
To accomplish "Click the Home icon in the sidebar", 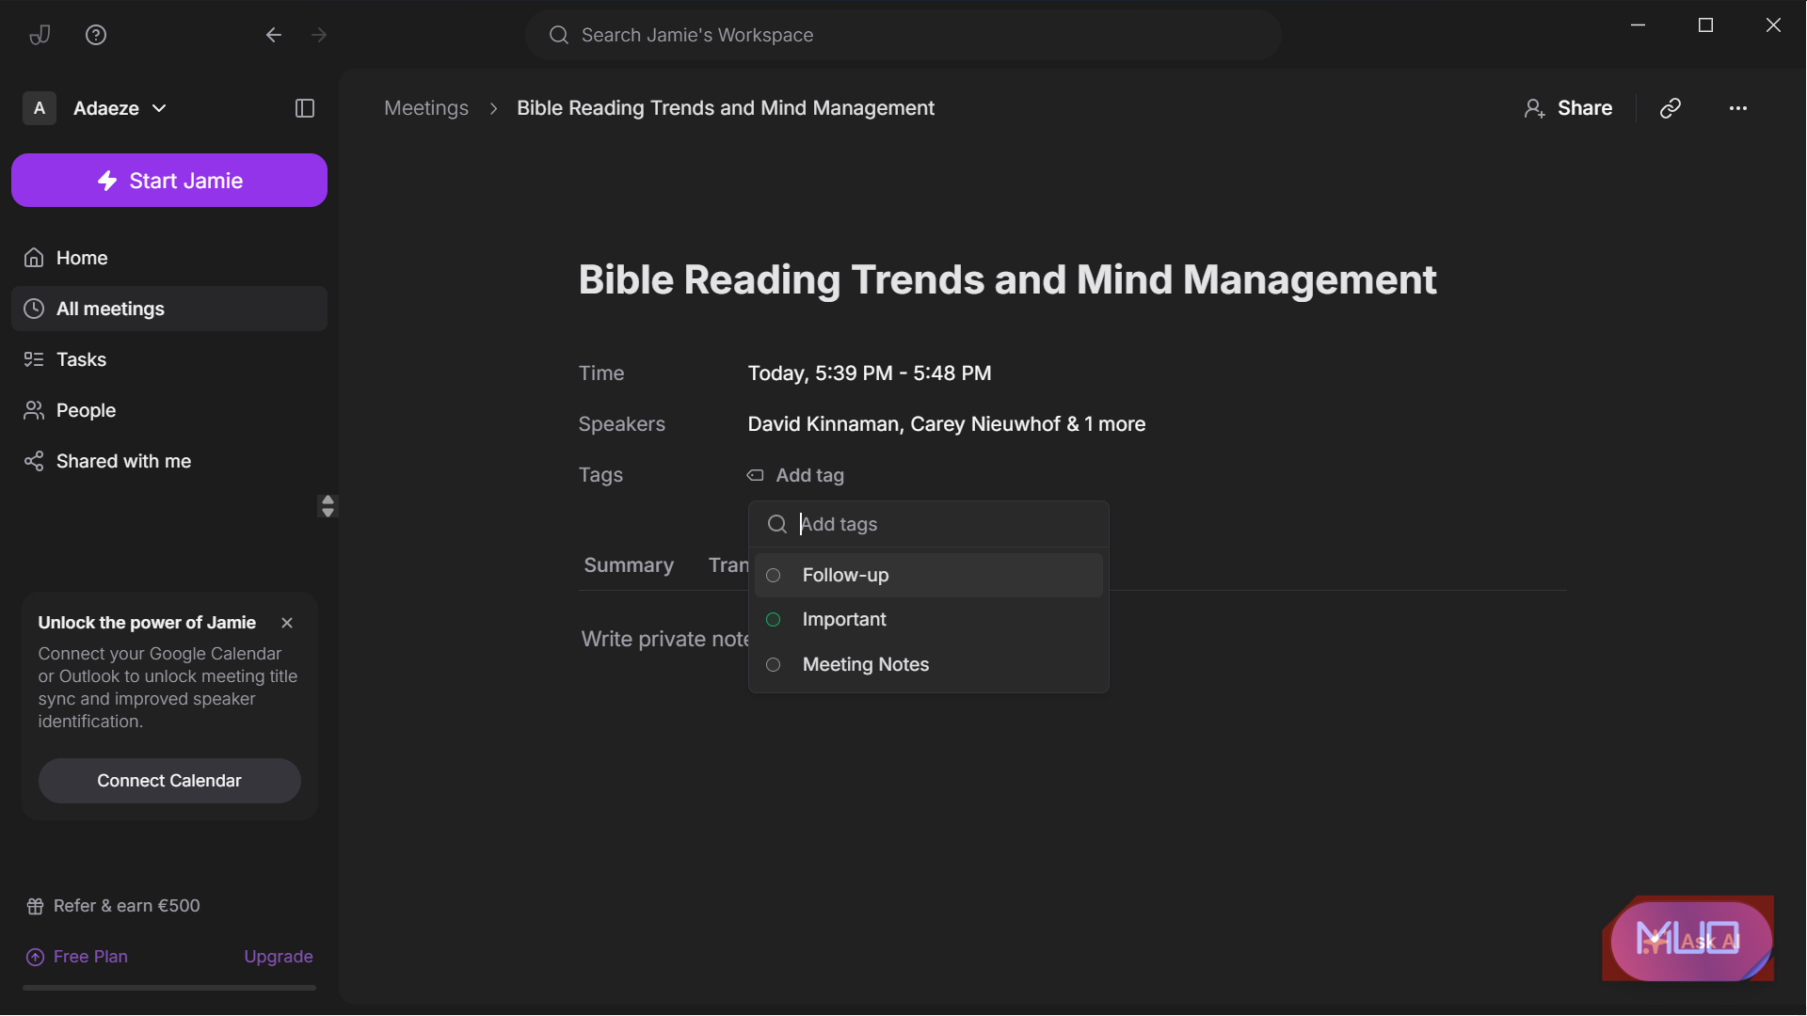I will tap(34, 258).
